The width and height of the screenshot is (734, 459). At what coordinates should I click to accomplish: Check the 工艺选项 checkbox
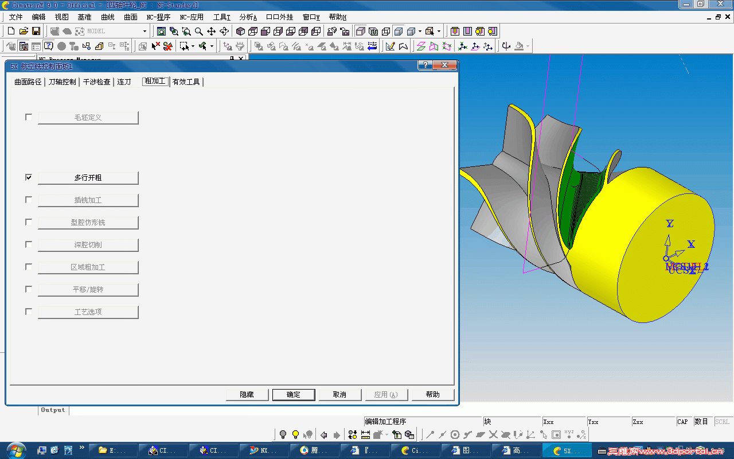point(29,312)
